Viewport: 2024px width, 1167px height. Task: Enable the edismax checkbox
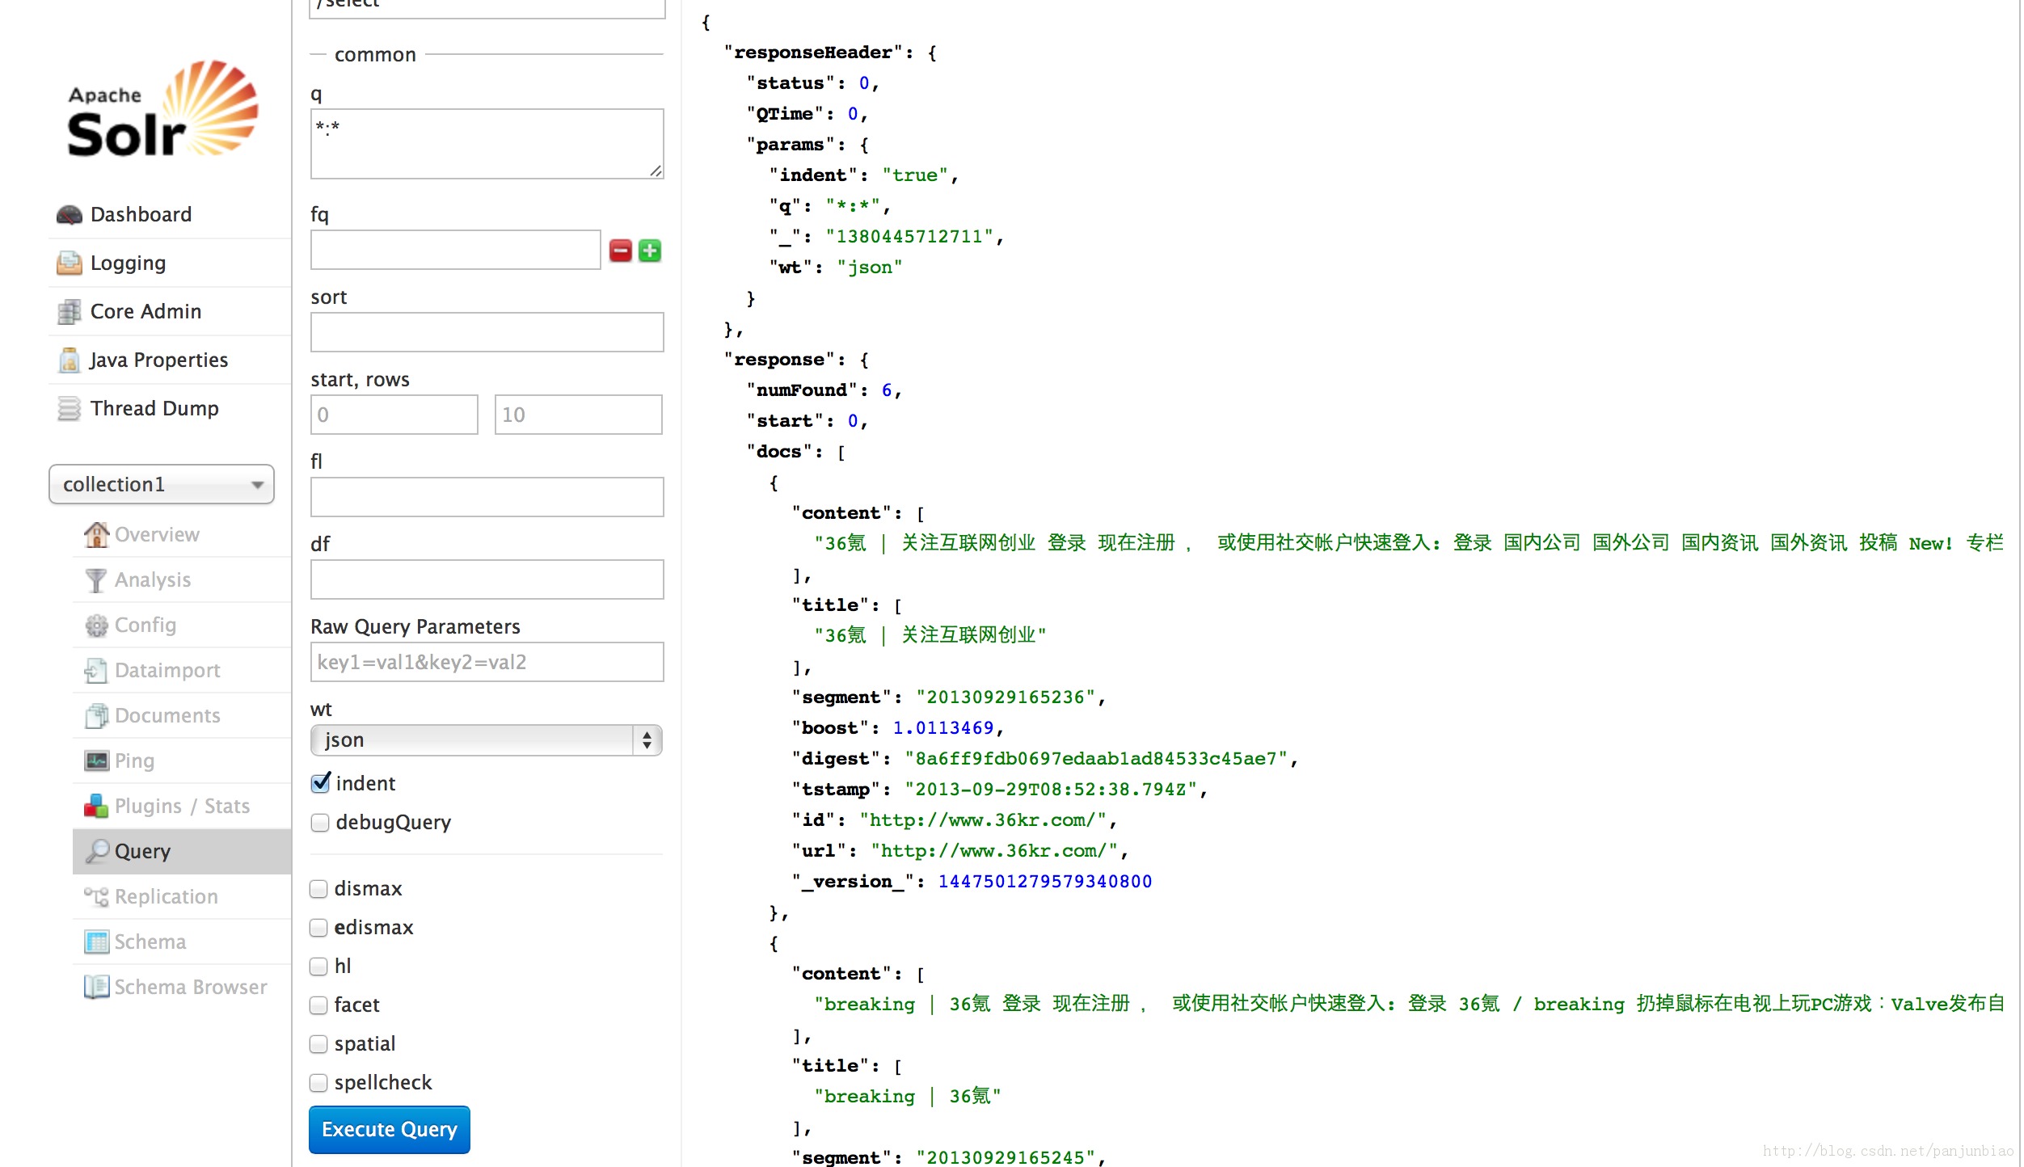(x=318, y=928)
